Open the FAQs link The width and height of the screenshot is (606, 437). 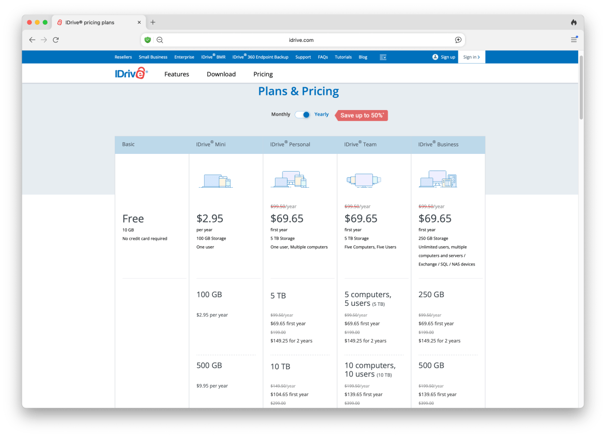(x=322, y=57)
